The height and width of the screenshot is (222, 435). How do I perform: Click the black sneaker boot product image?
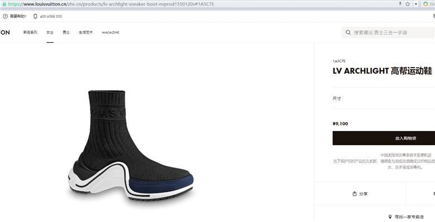pyautogui.click(x=130, y=146)
